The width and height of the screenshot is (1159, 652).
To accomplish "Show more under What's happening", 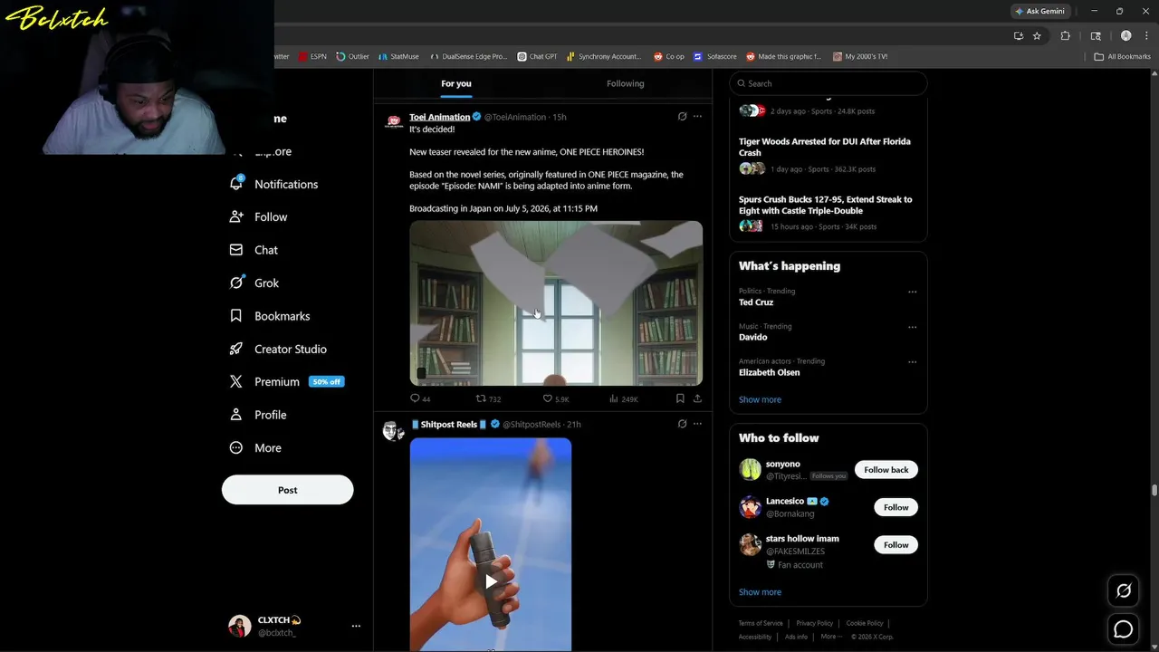I will [x=760, y=399].
